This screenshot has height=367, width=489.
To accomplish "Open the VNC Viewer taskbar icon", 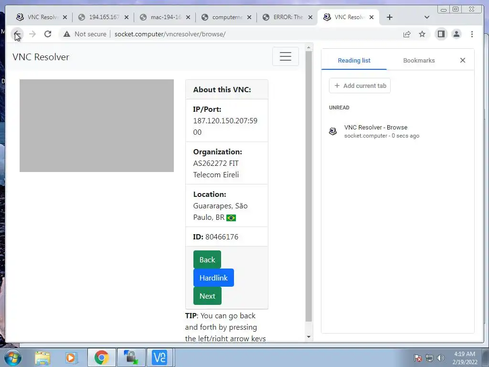I will coord(159,357).
